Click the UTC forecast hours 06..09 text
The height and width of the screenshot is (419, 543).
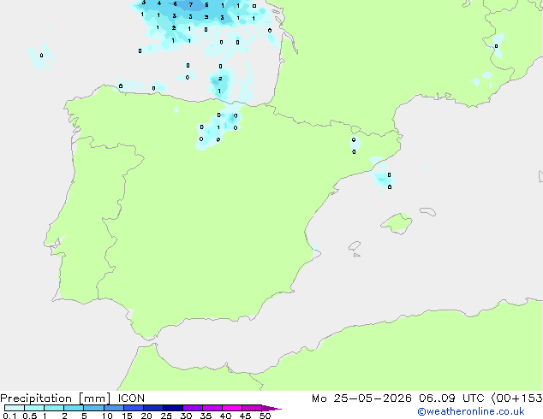click(437, 398)
